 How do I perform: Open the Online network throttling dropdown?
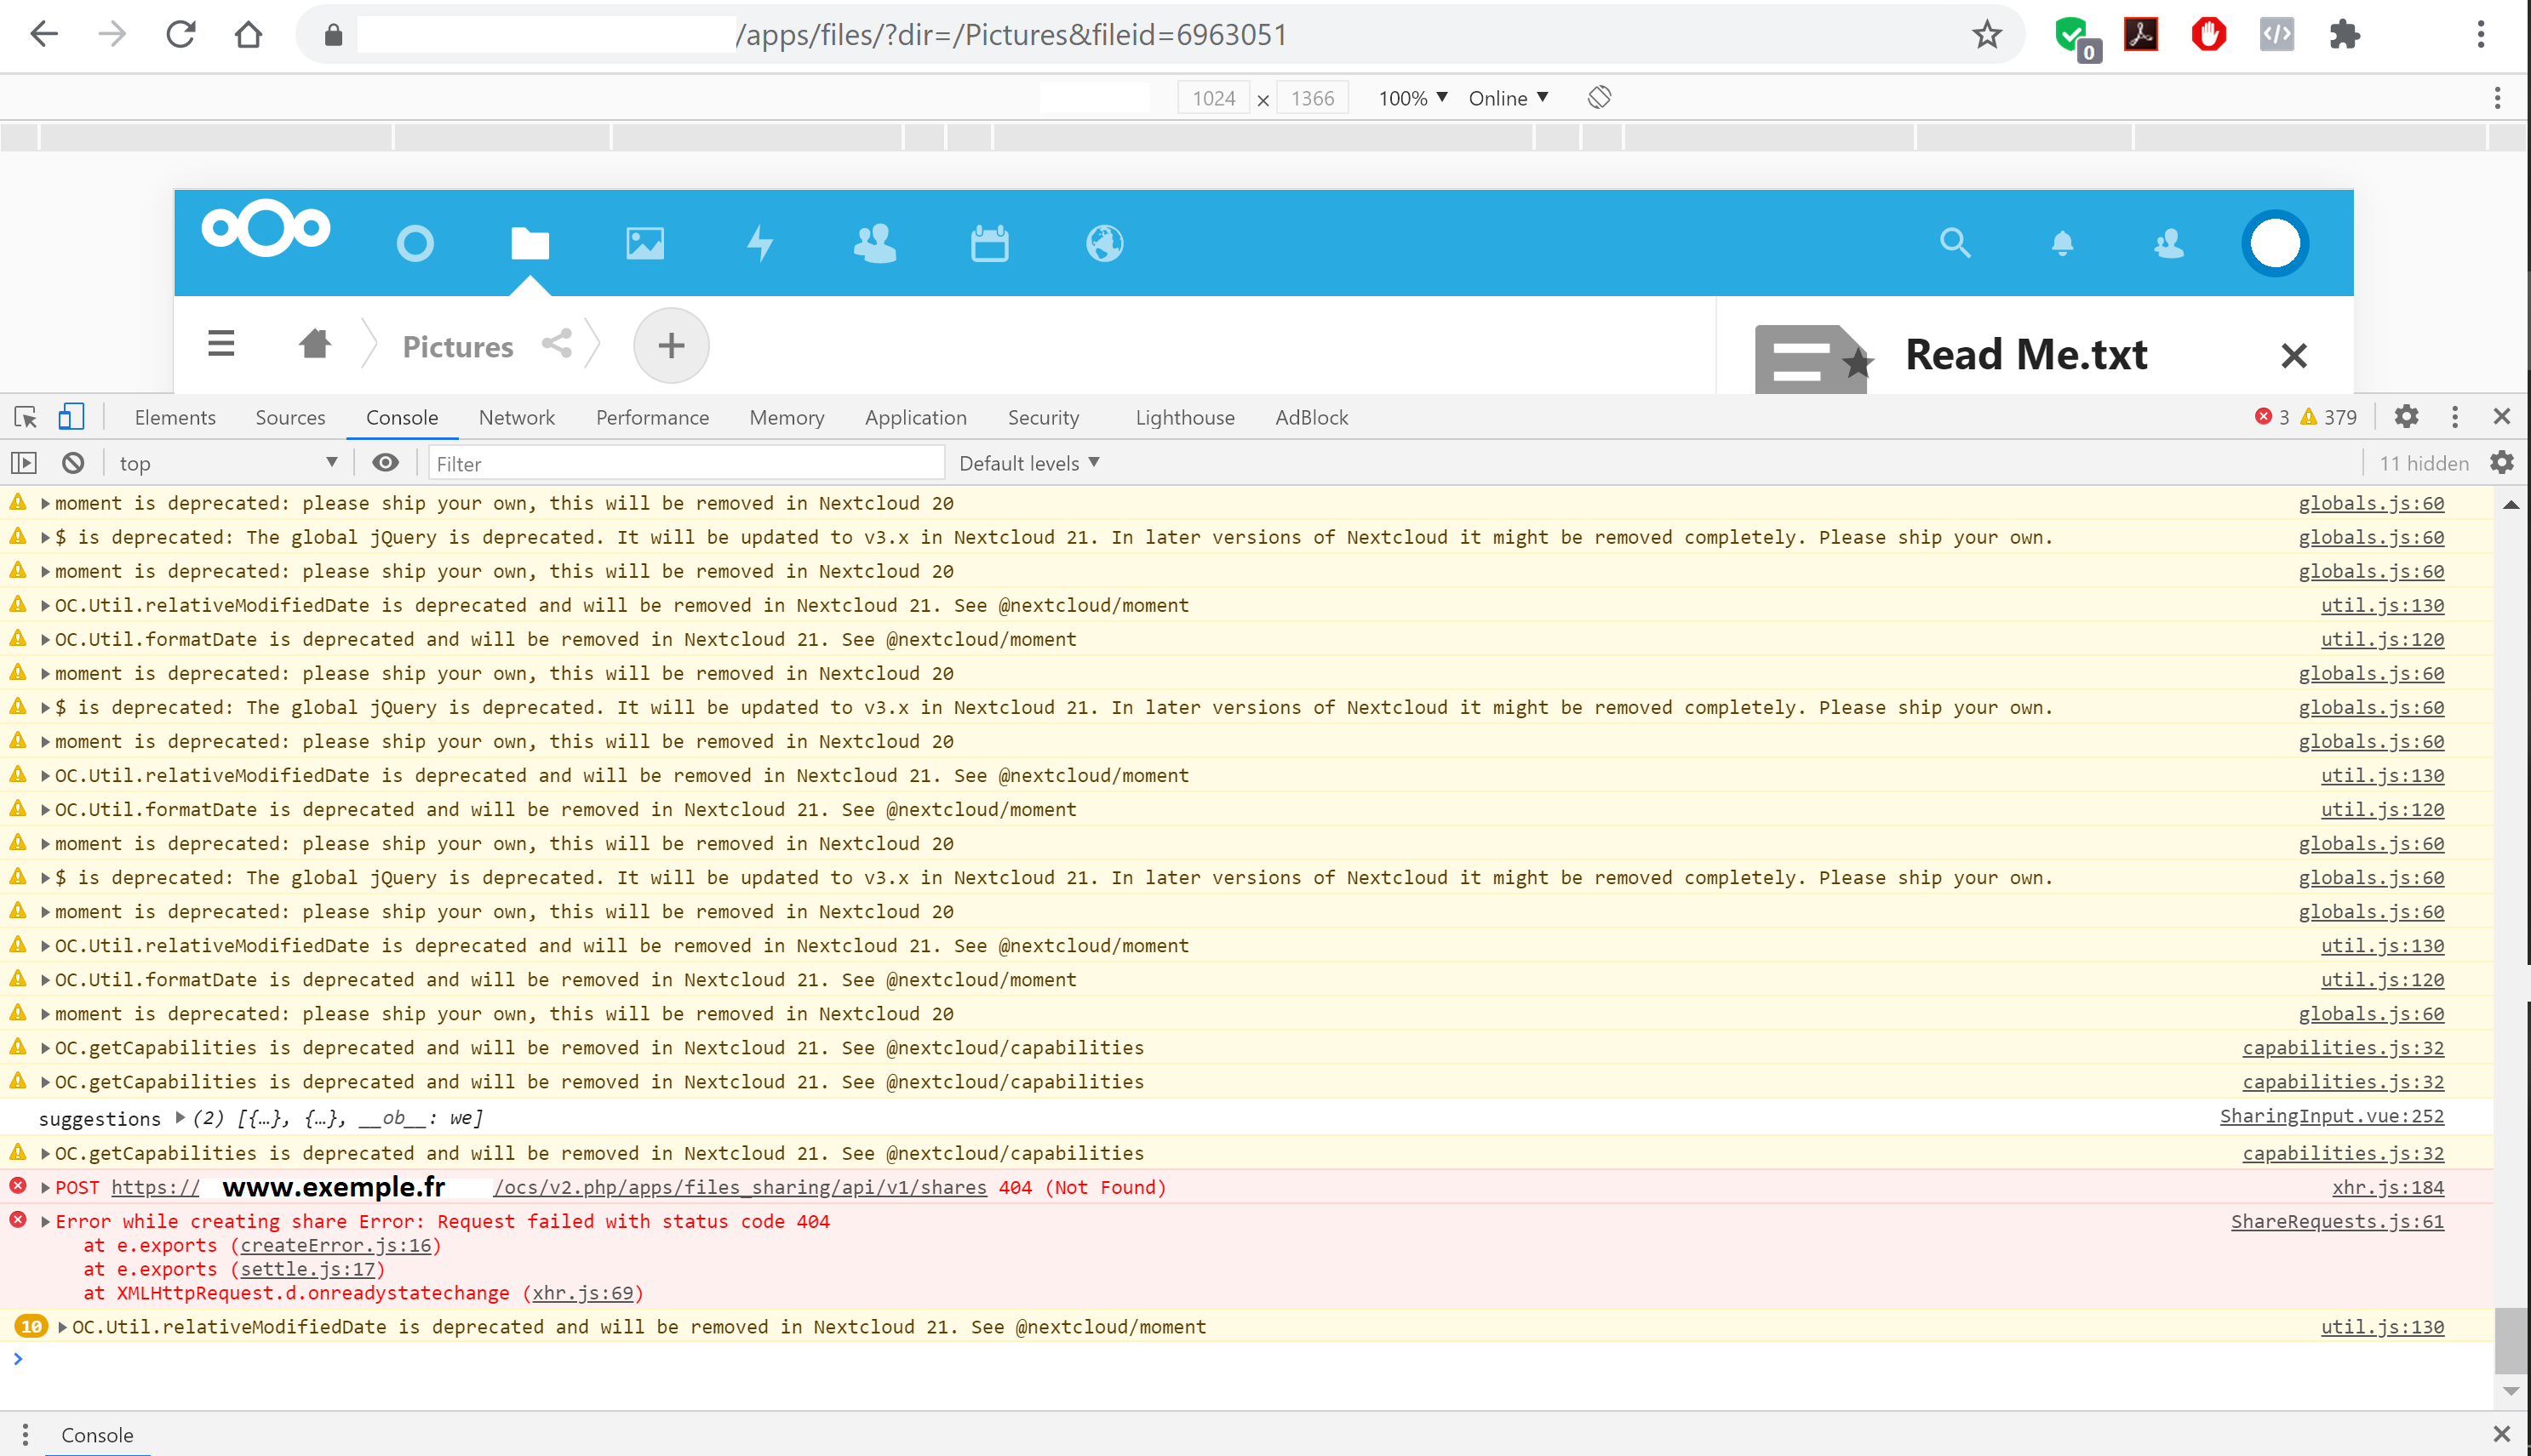click(x=1507, y=98)
